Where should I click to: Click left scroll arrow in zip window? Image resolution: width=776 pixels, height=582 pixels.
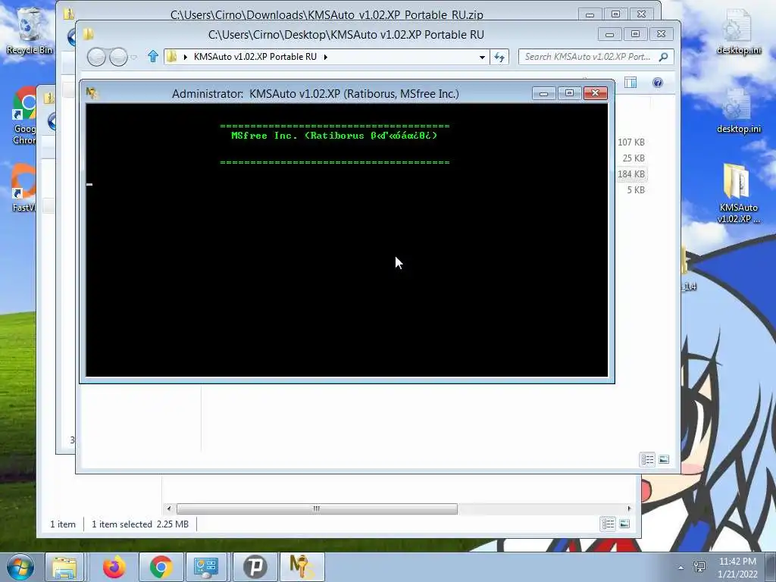pos(169,508)
